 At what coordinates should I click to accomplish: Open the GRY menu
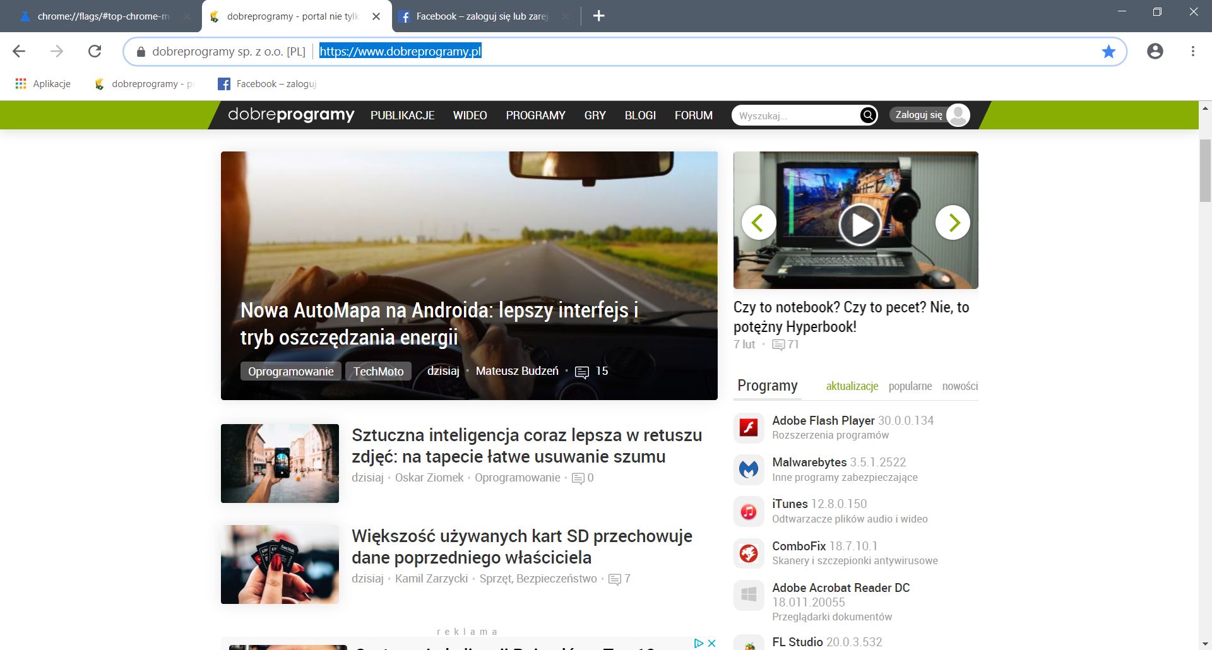(x=595, y=115)
